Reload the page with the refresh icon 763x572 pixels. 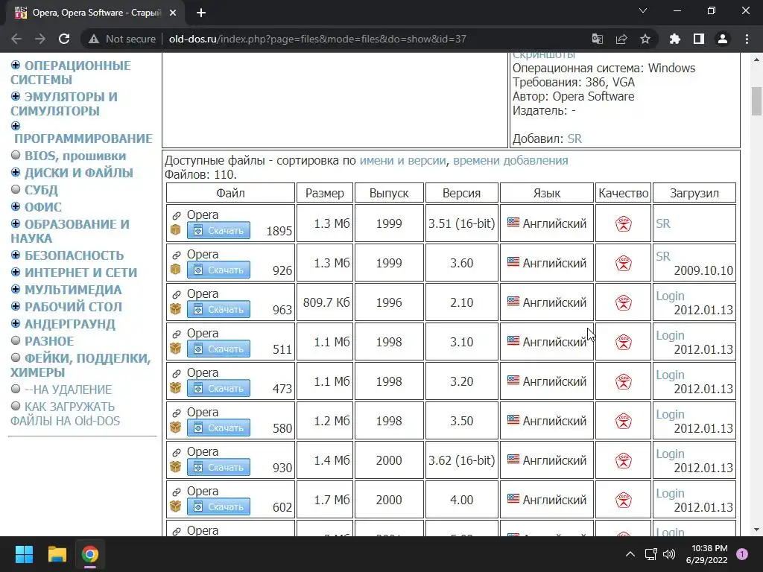[64, 39]
